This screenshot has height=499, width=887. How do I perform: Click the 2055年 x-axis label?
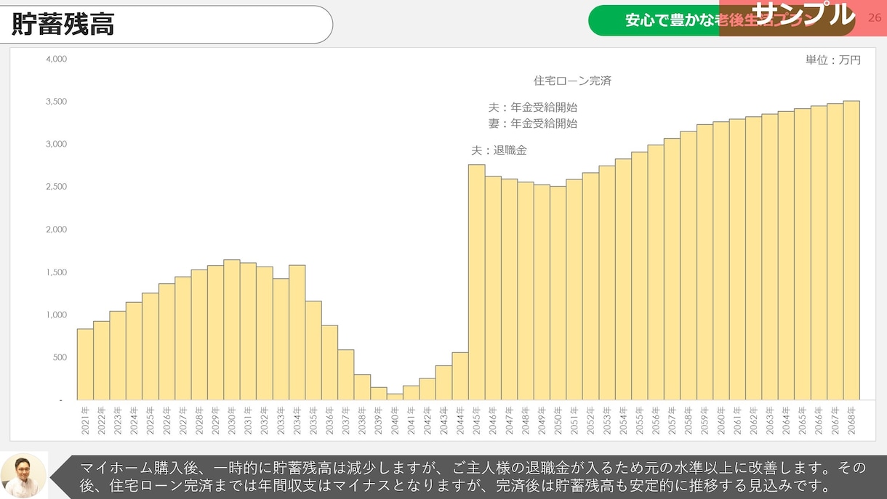pyautogui.click(x=639, y=420)
